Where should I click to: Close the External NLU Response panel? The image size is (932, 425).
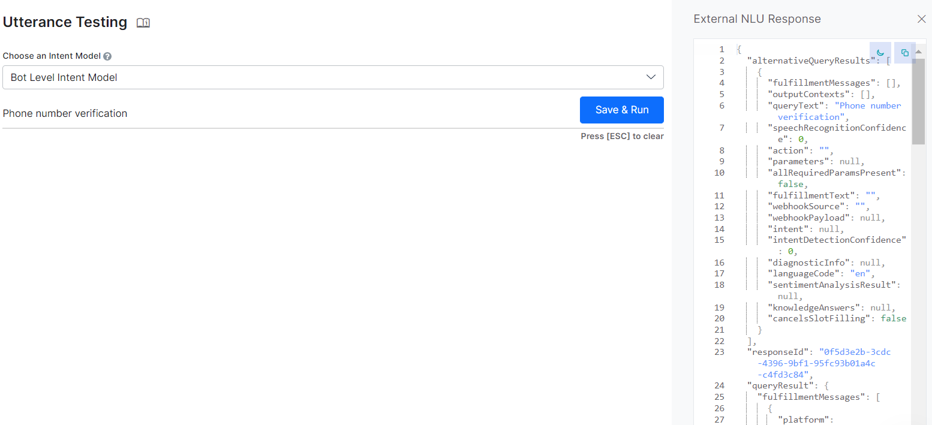(x=921, y=19)
